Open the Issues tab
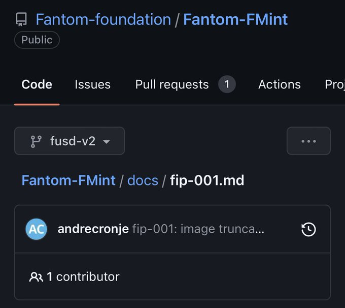Image resolution: width=345 pixels, height=308 pixels. pyautogui.click(x=92, y=84)
